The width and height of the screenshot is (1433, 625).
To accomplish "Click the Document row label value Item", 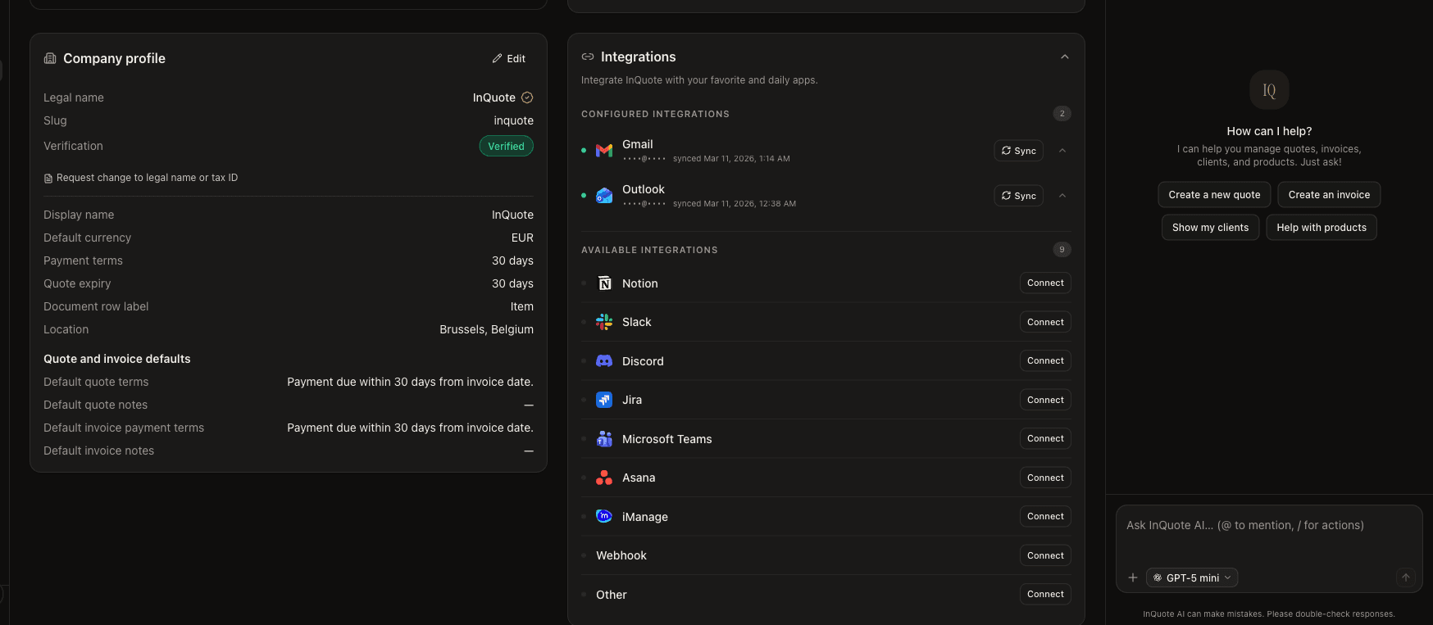I will pyautogui.click(x=521, y=306).
